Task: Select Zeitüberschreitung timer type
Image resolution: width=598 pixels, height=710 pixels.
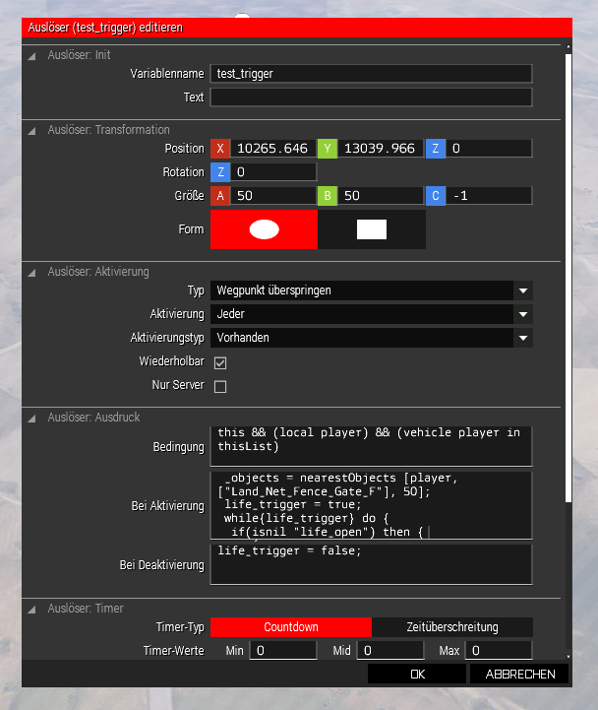Action: pyautogui.click(x=451, y=627)
